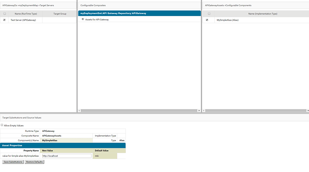Select the myDeploymentSet API Gateway Repository header
The image size is (309, 172).
click(x=140, y=13)
